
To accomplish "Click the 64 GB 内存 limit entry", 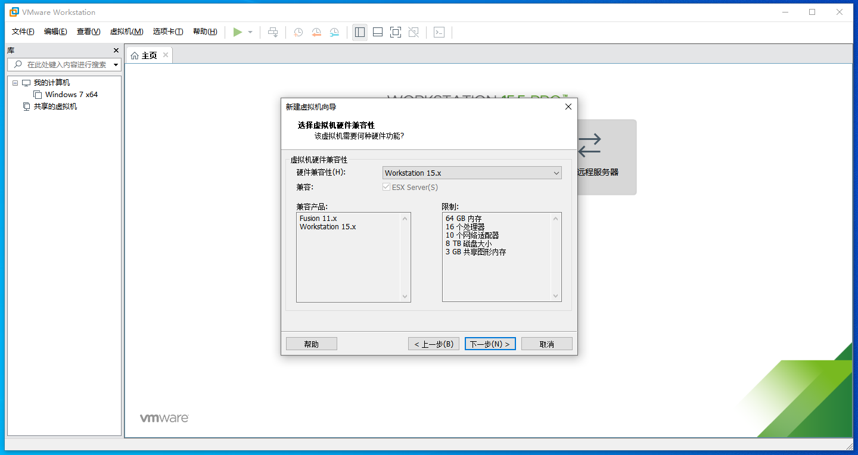I will point(464,219).
